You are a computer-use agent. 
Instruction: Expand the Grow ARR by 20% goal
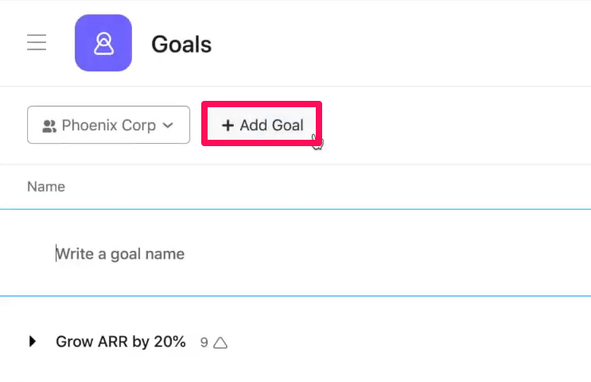33,341
